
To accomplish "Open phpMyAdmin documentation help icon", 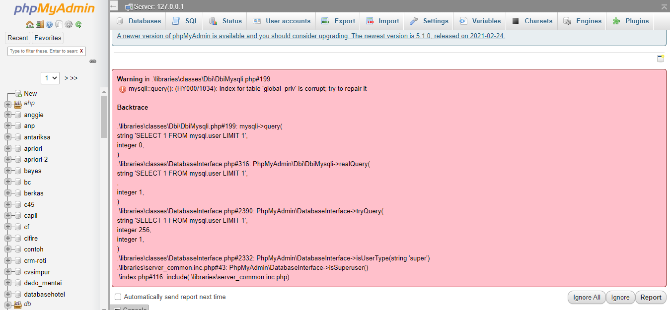I will click(x=49, y=24).
